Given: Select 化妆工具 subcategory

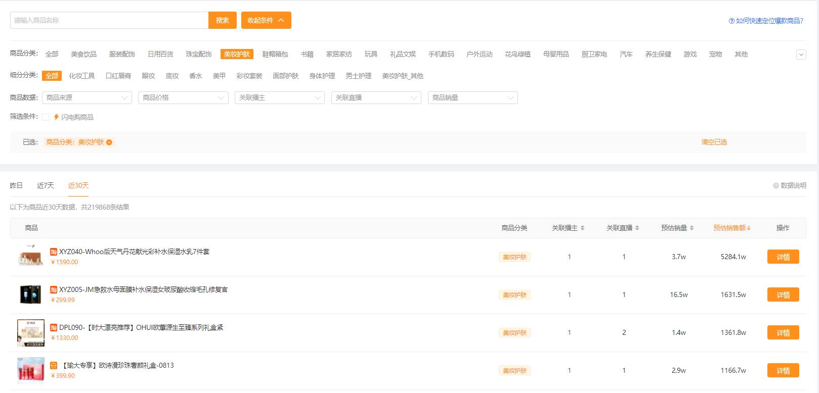Looking at the screenshot, I should point(82,76).
